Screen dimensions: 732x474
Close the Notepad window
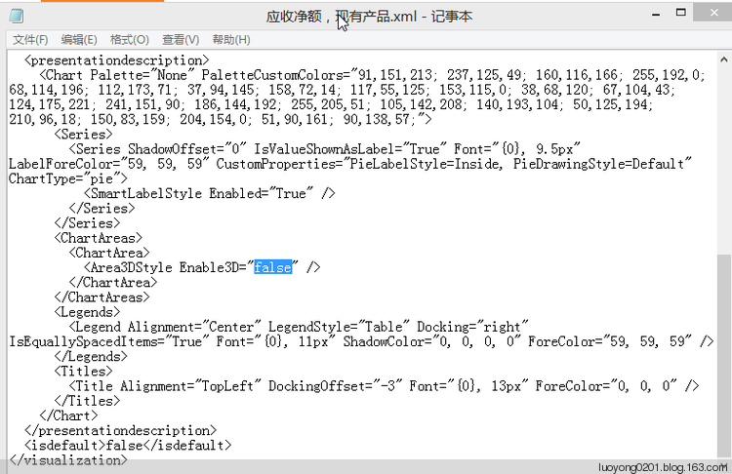pos(713,13)
